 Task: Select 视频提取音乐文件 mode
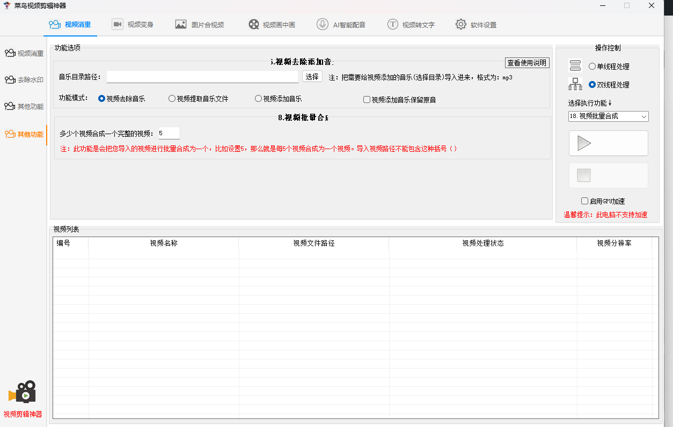pos(172,99)
